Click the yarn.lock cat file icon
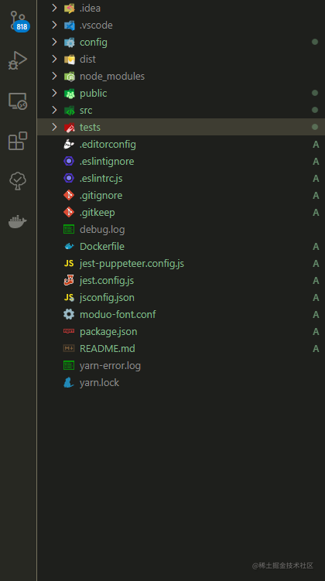This screenshot has height=581, width=325. click(x=69, y=382)
